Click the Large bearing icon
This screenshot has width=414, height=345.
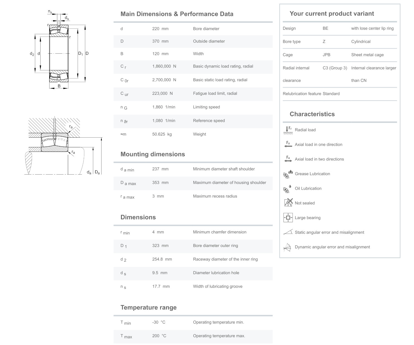288,218
